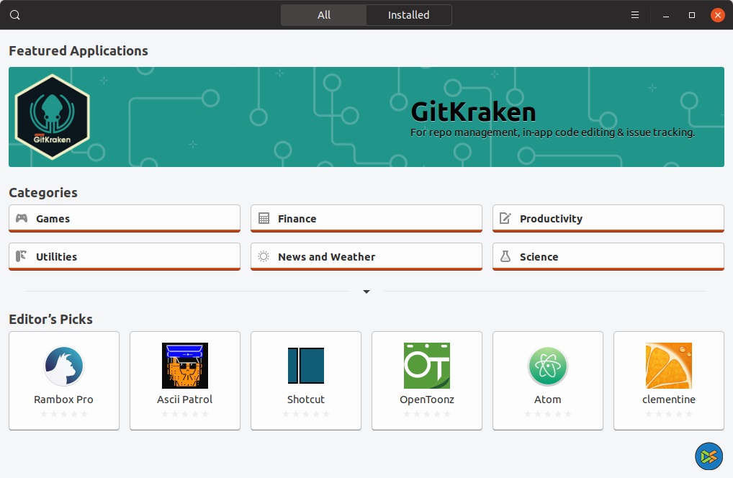Click the GitKraken description tagline text
733x478 pixels.
(x=552, y=132)
